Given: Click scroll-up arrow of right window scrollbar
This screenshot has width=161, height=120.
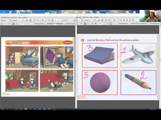Looking at the screenshot, I should [x=160, y=26].
